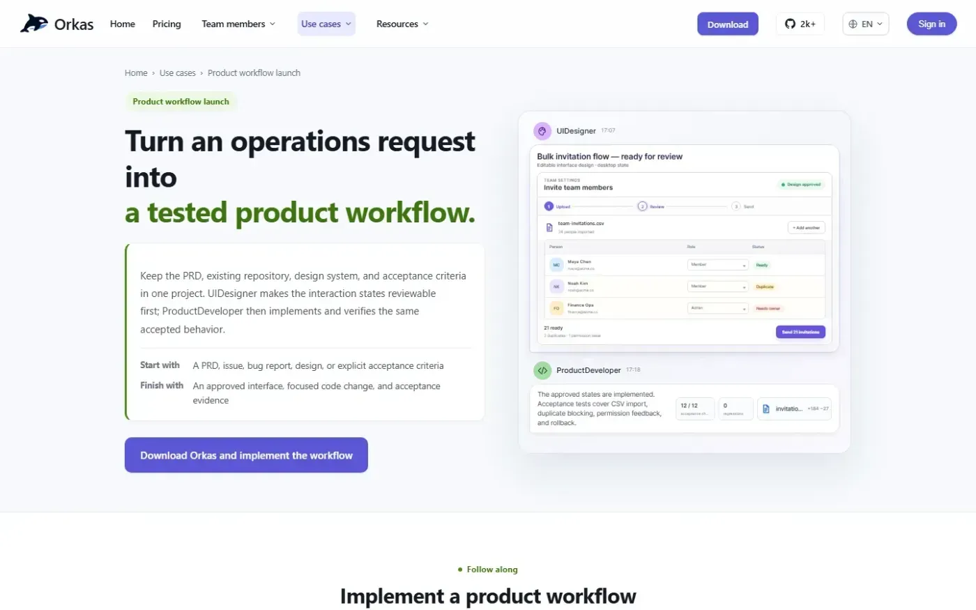The width and height of the screenshot is (976, 610).
Task: Click the invitation file chip document icon
Action: 766,409
